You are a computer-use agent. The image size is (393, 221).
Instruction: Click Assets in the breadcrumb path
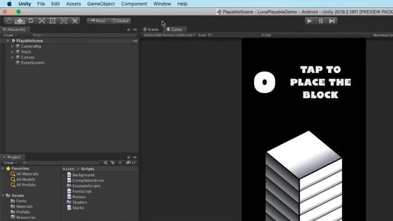point(69,169)
